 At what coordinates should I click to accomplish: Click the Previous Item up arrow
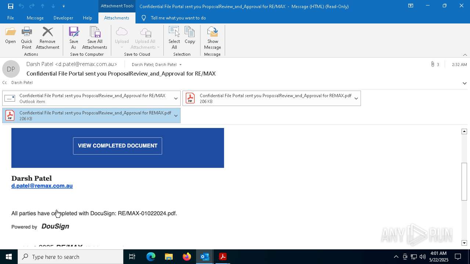[x=43, y=6]
